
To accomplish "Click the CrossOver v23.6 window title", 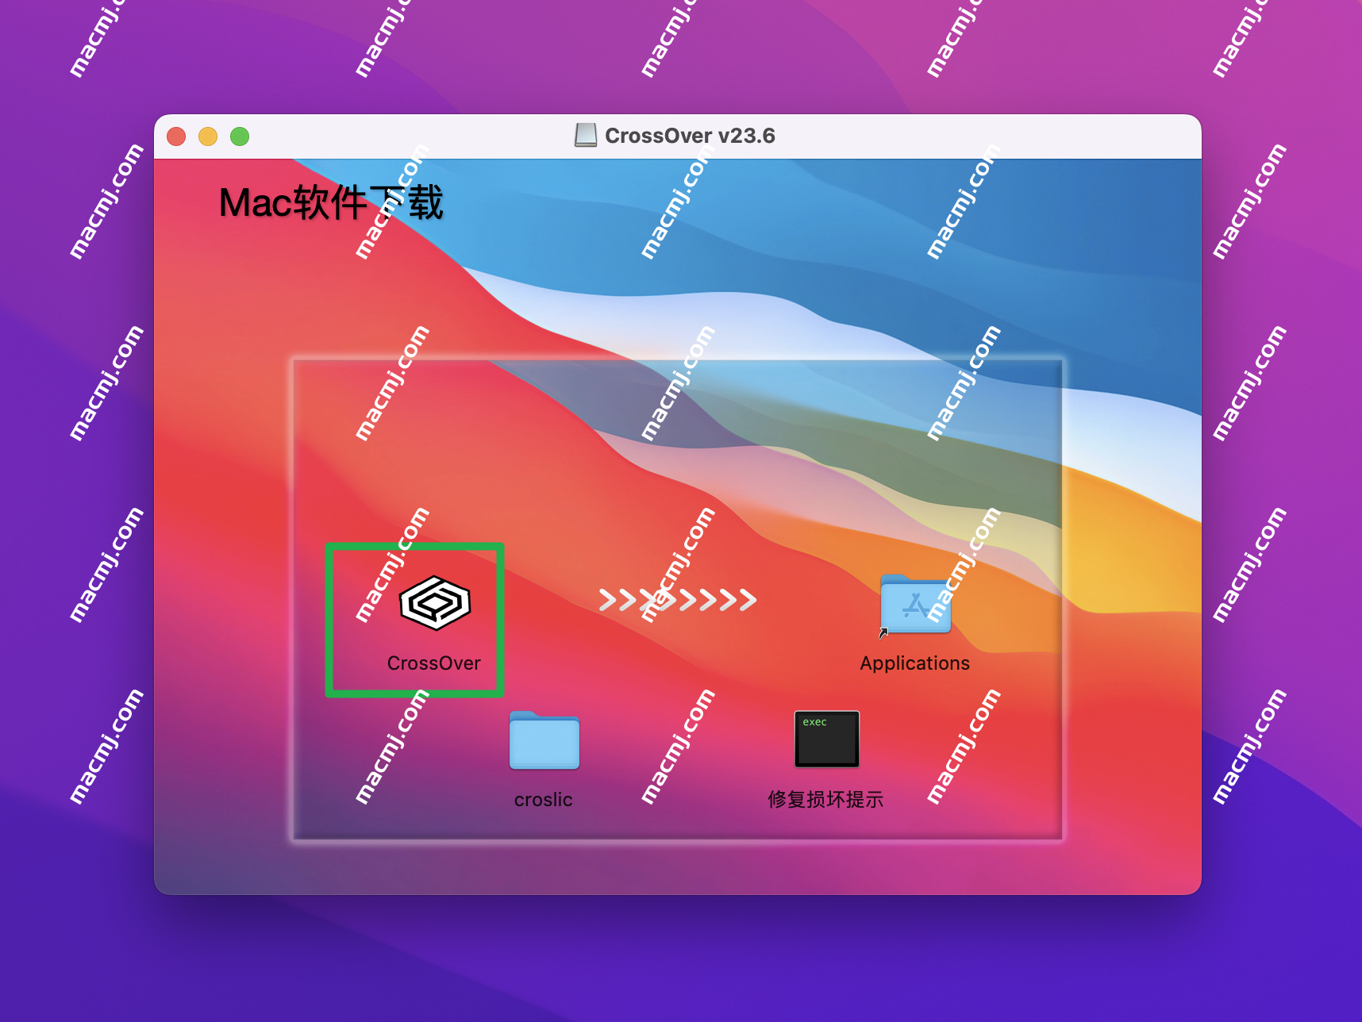I will (x=690, y=136).
